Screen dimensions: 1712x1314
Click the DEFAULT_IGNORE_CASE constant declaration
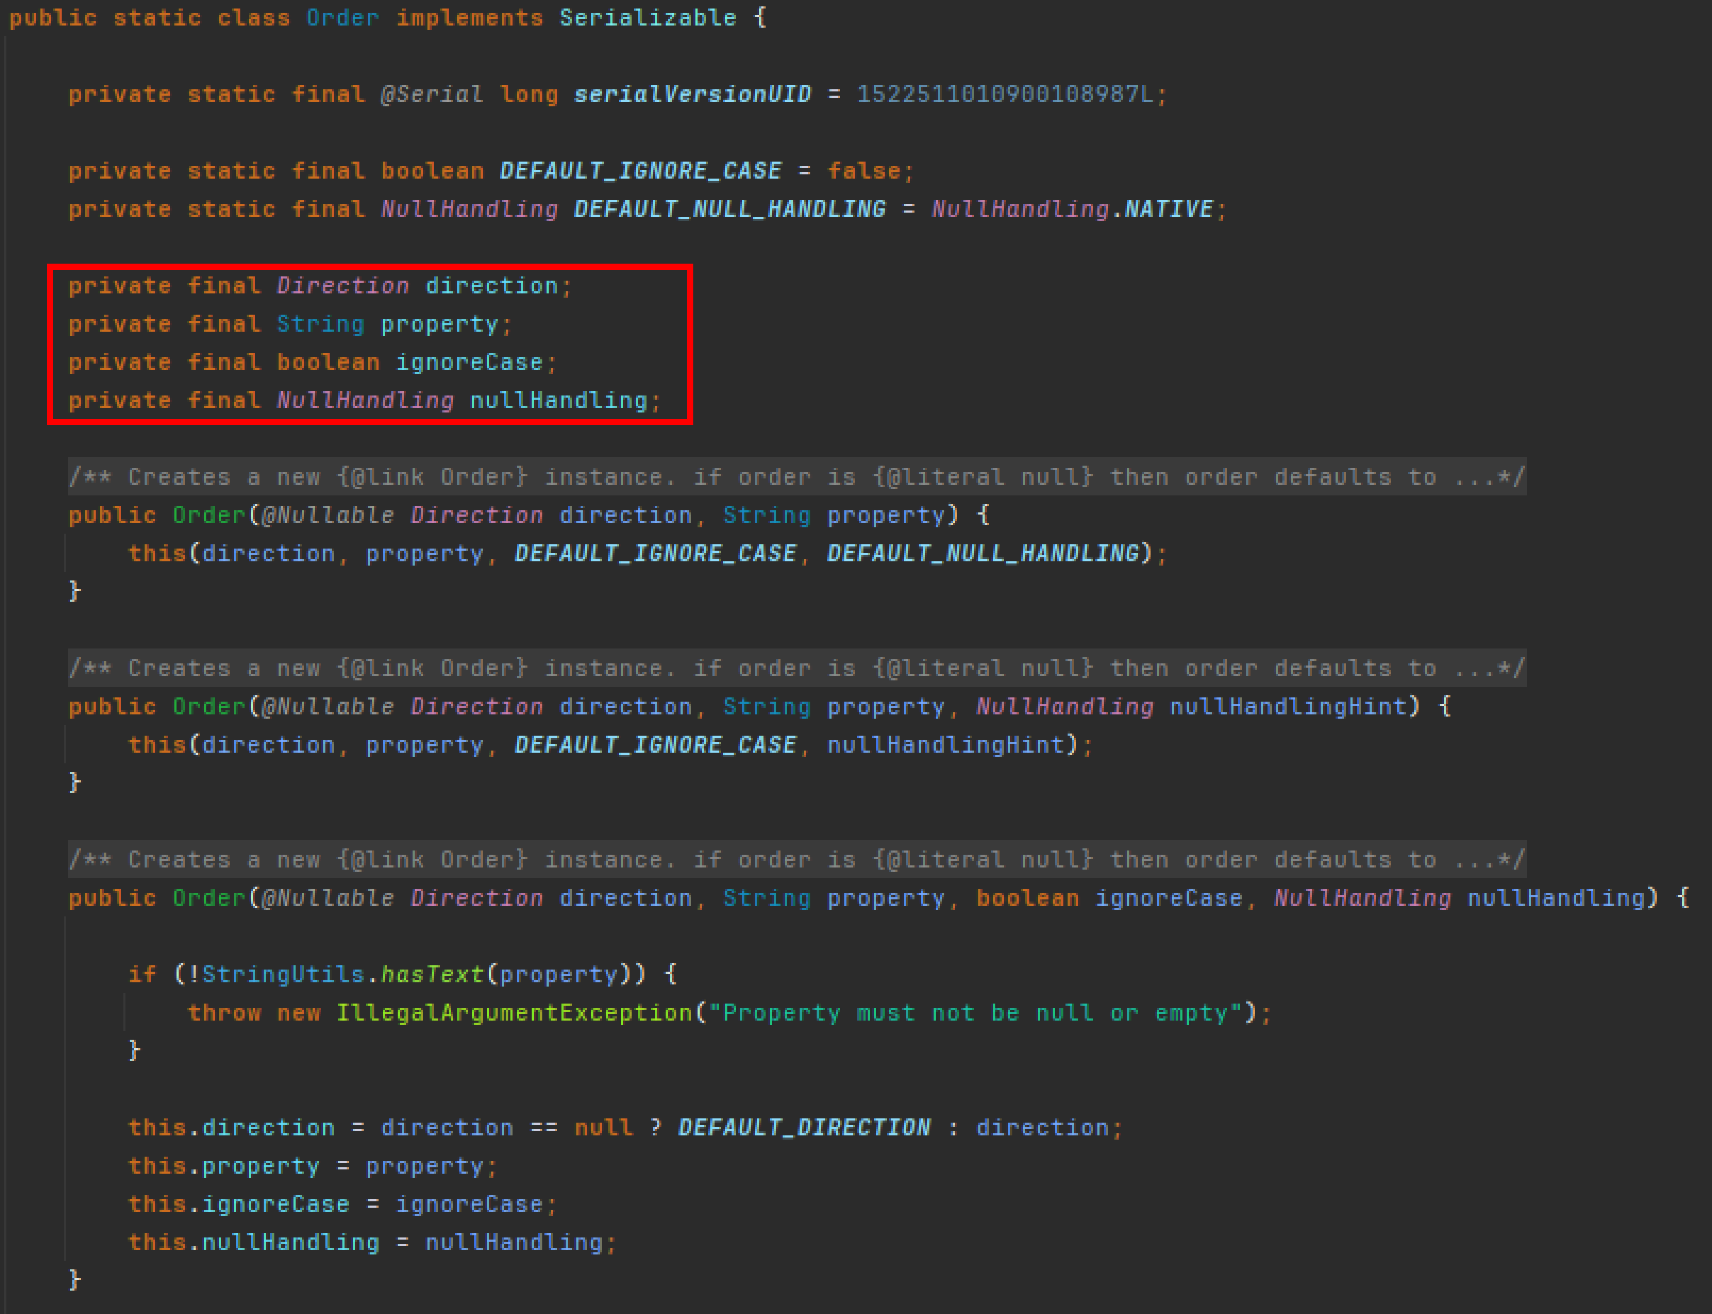coord(640,171)
